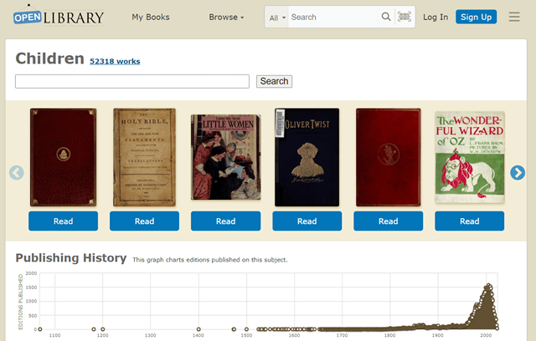This screenshot has width=536, height=341.
Task: Click Read under Wonderful Wizard of Oz
Action: point(469,221)
